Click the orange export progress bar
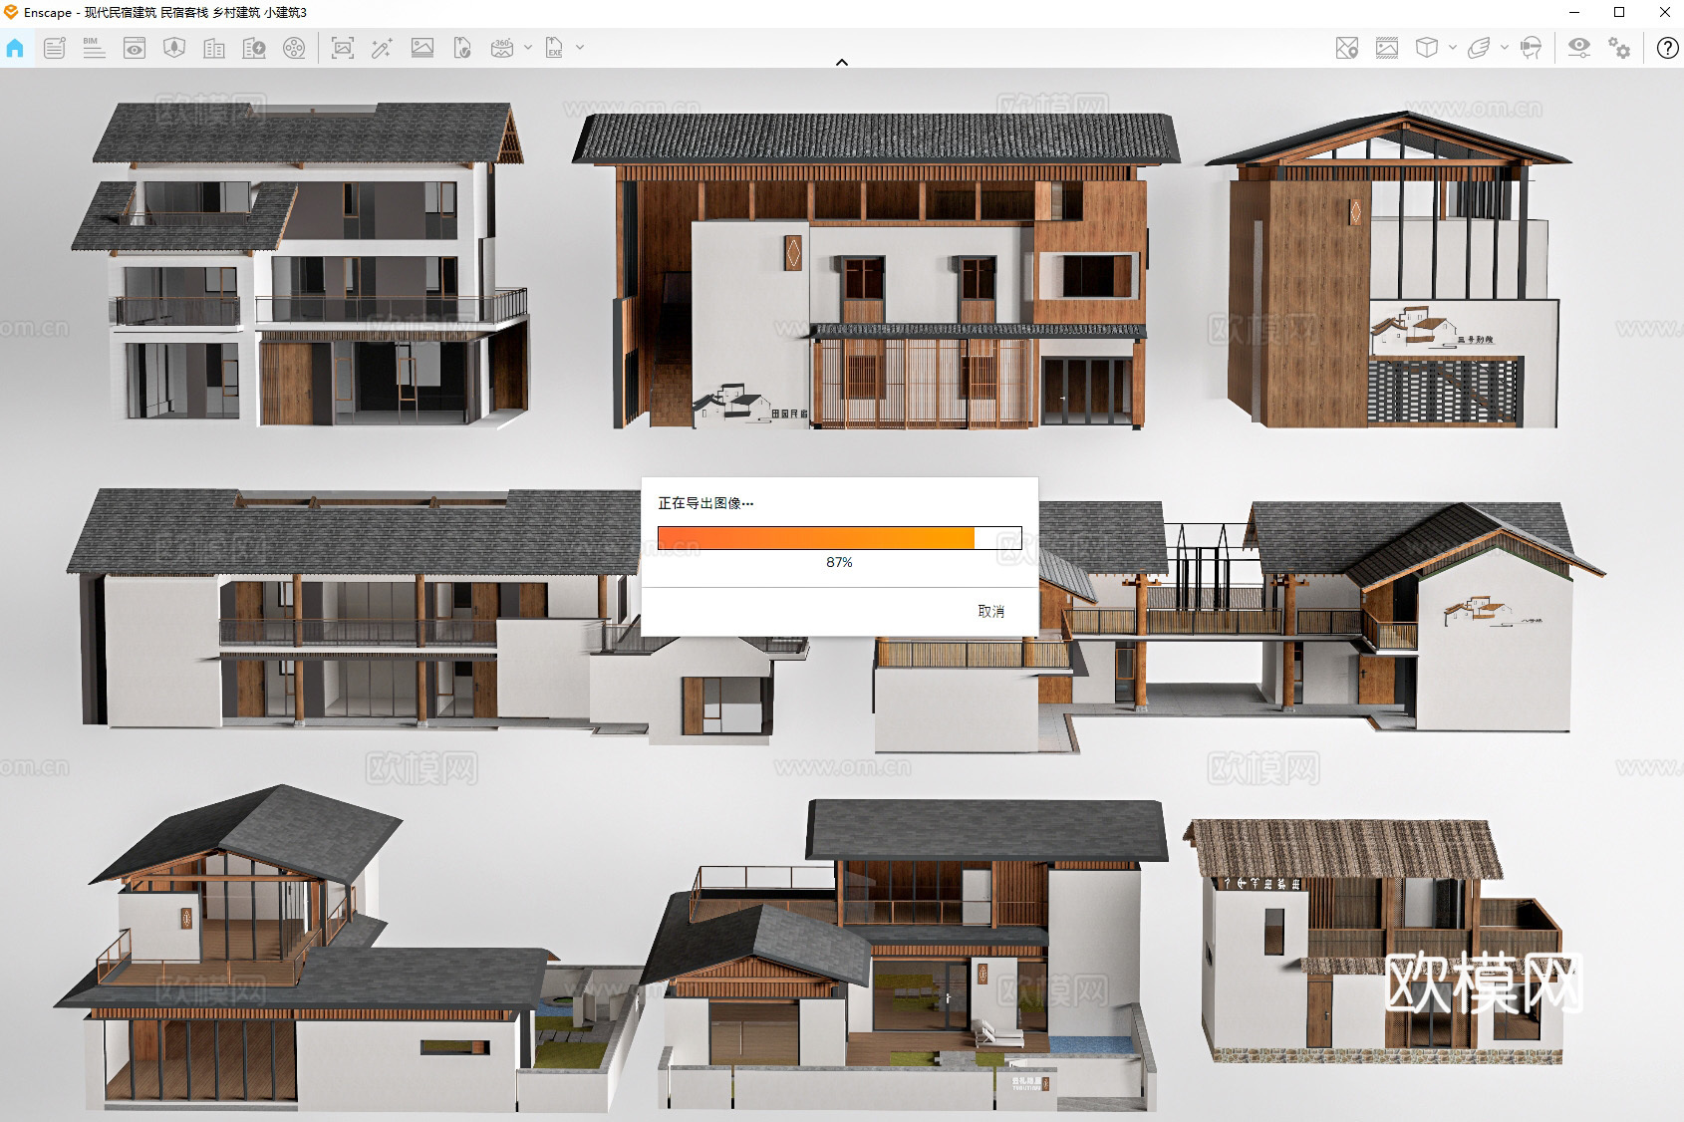 (840, 538)
